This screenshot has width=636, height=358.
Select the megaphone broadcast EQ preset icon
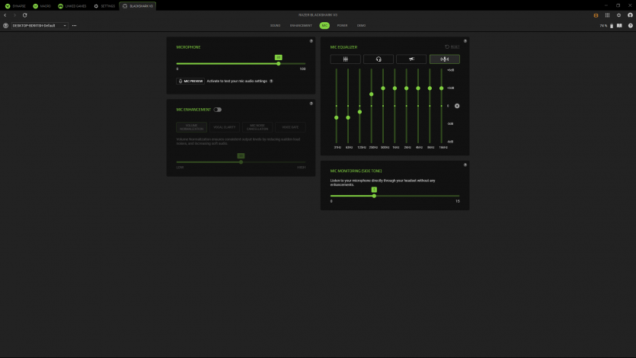point(411,59)
